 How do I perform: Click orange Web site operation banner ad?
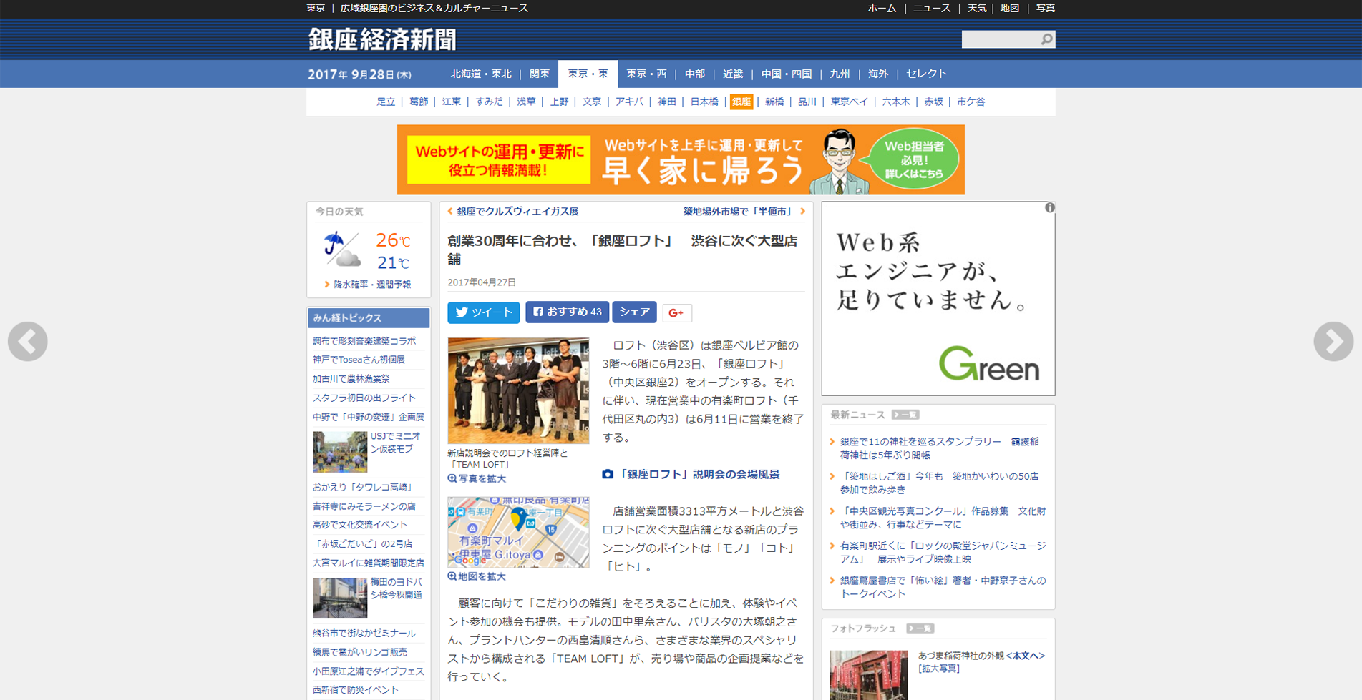(x=681, y=160)
